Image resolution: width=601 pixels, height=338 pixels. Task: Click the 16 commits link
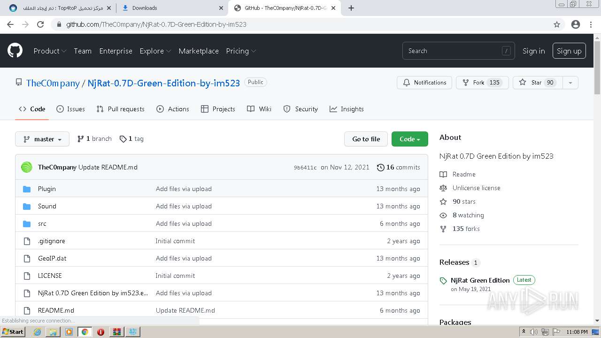point(399,167)
